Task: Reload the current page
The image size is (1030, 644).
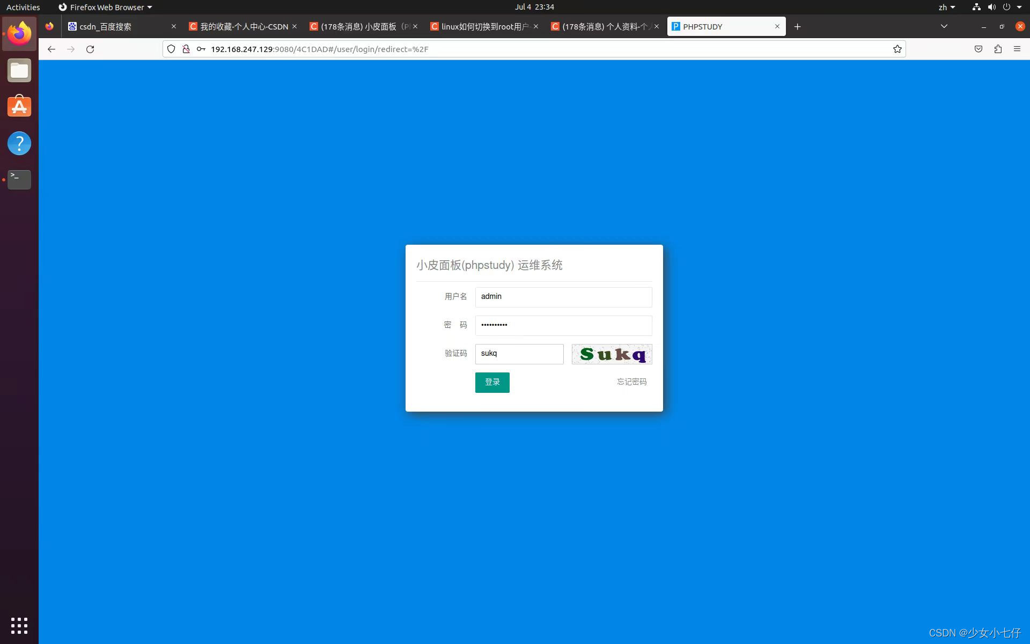Action: click(90, 49)
